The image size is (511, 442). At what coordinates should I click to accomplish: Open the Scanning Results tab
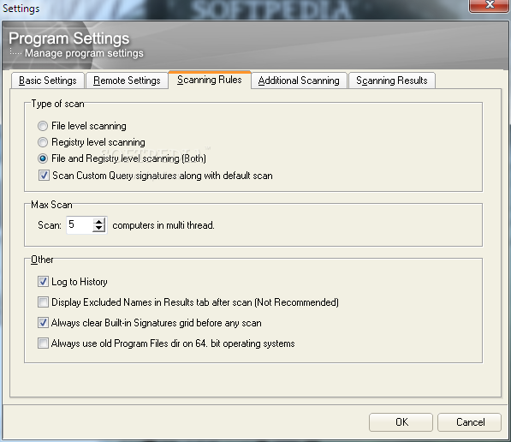click(x=392, y=81)
